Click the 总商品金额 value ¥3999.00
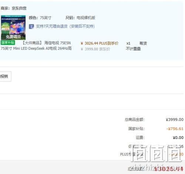This screenshot has width=185, height=174. 175,120
